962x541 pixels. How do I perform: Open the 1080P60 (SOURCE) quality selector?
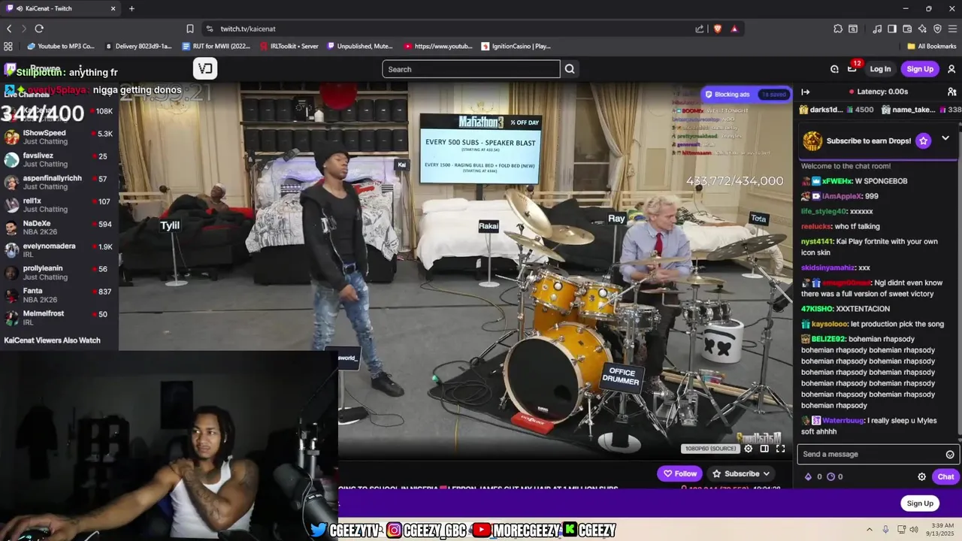tap(710, 449)
